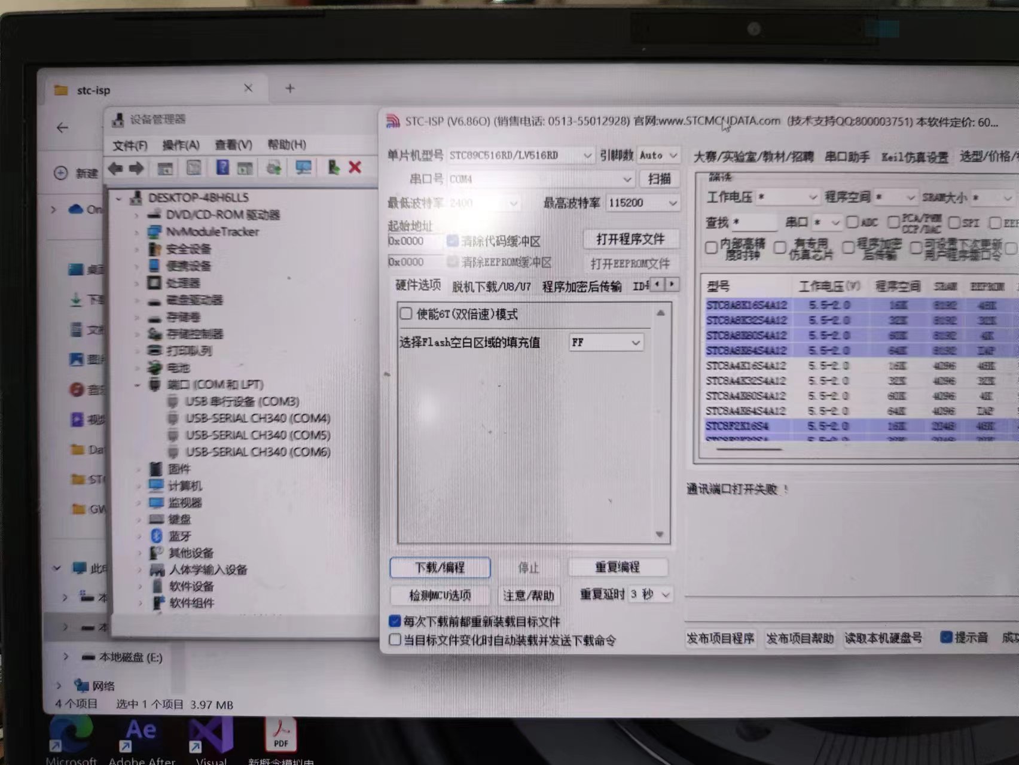Click the 扫描 button
This screenshot has height=765, width=1019.
(x=659, y=179)
